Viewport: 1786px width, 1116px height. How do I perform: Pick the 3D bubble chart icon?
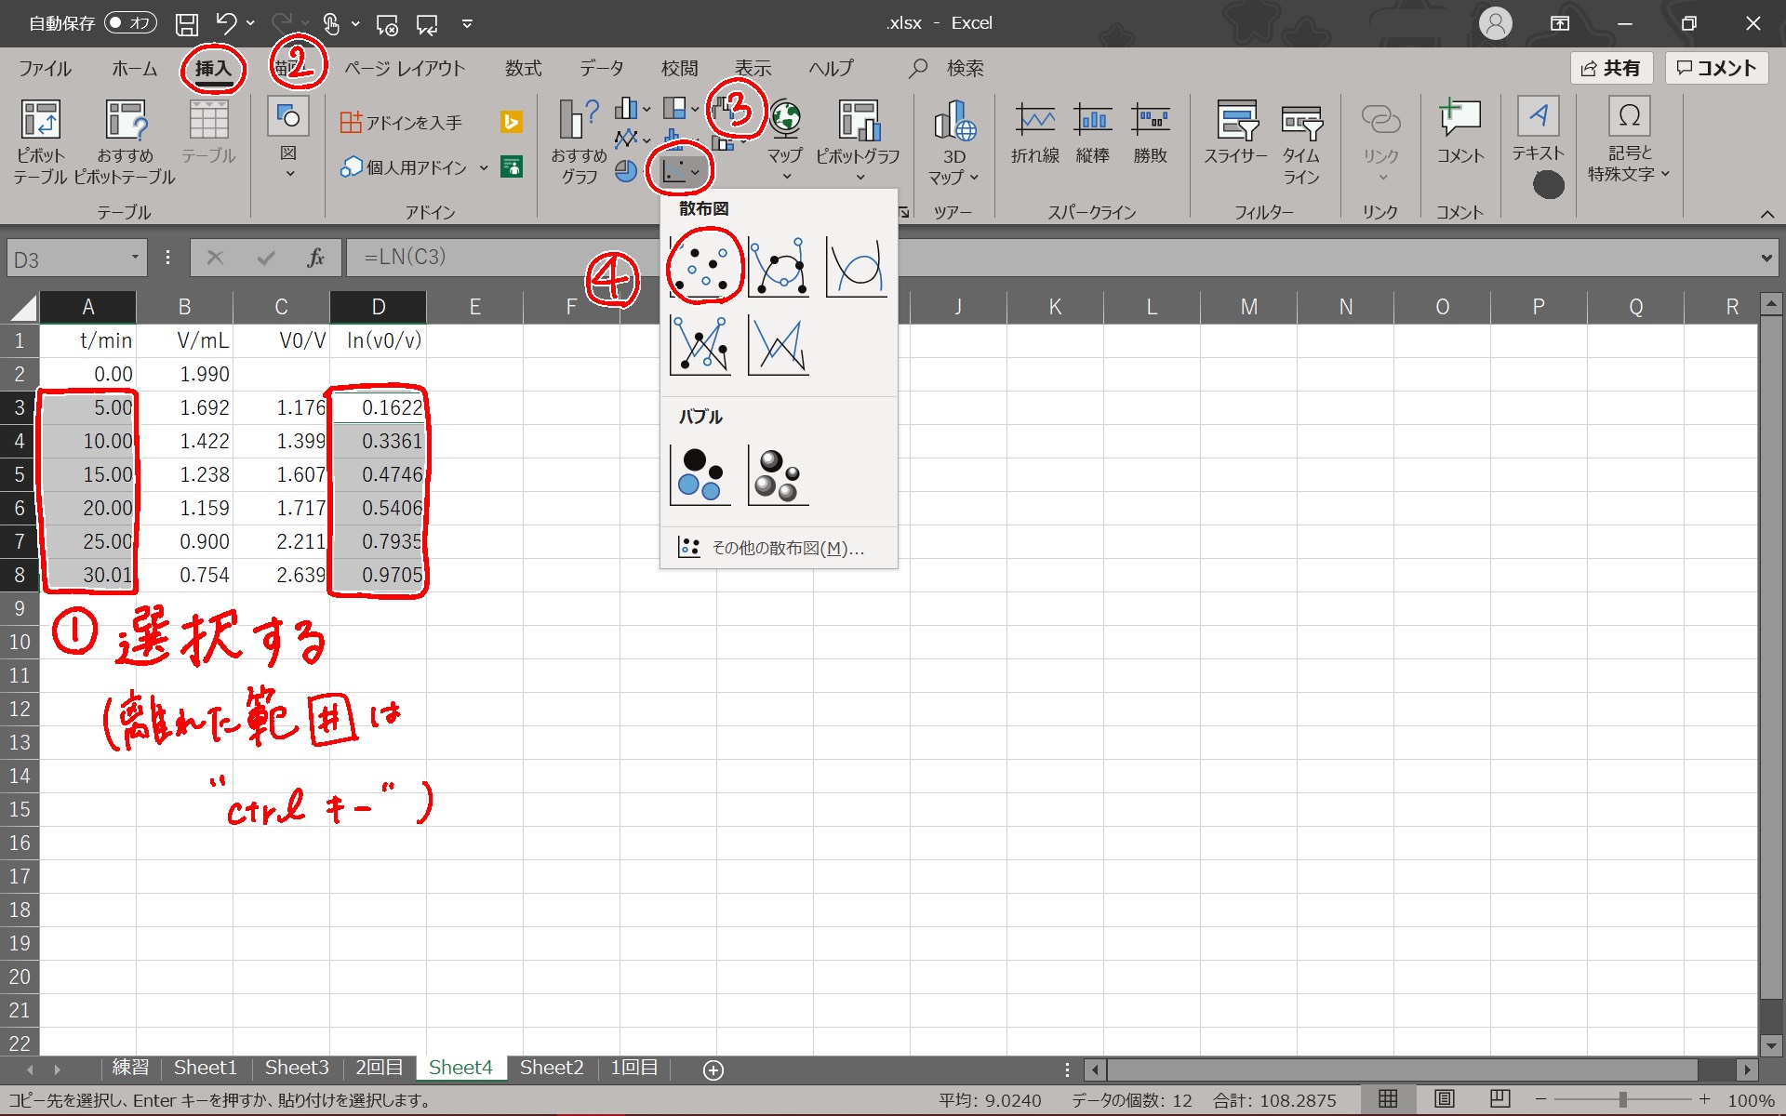(x=779, y=475)
